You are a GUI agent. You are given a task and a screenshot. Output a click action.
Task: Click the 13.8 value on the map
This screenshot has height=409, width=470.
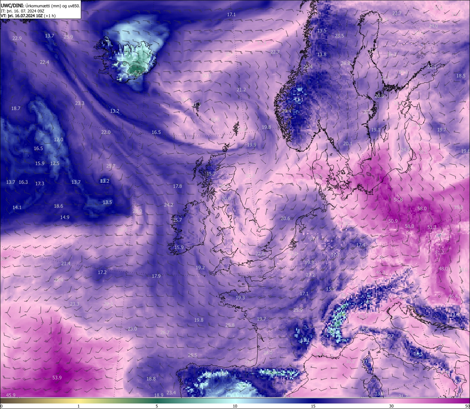click(x=322, y=54)
